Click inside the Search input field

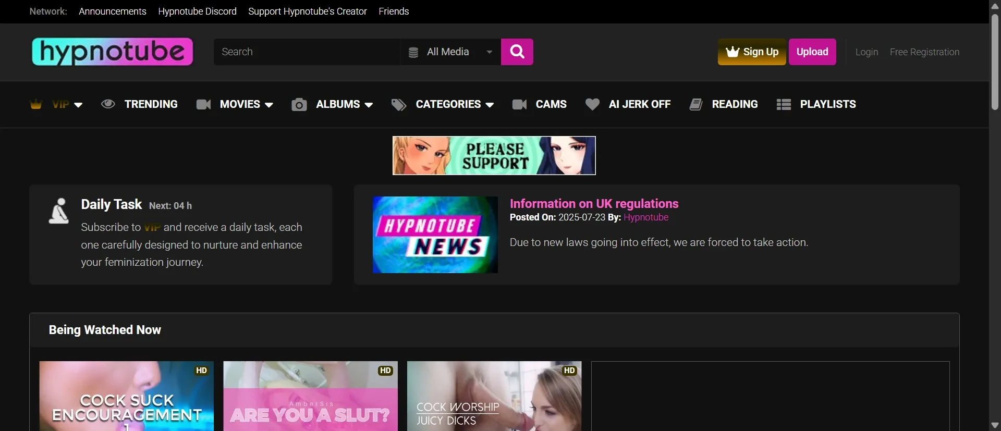coord(307,52)
